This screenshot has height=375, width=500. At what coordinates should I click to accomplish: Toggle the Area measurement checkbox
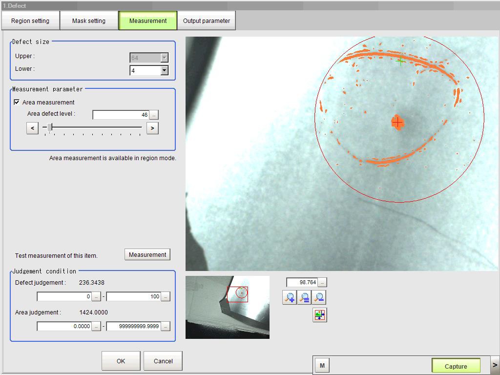click(17, 102)
